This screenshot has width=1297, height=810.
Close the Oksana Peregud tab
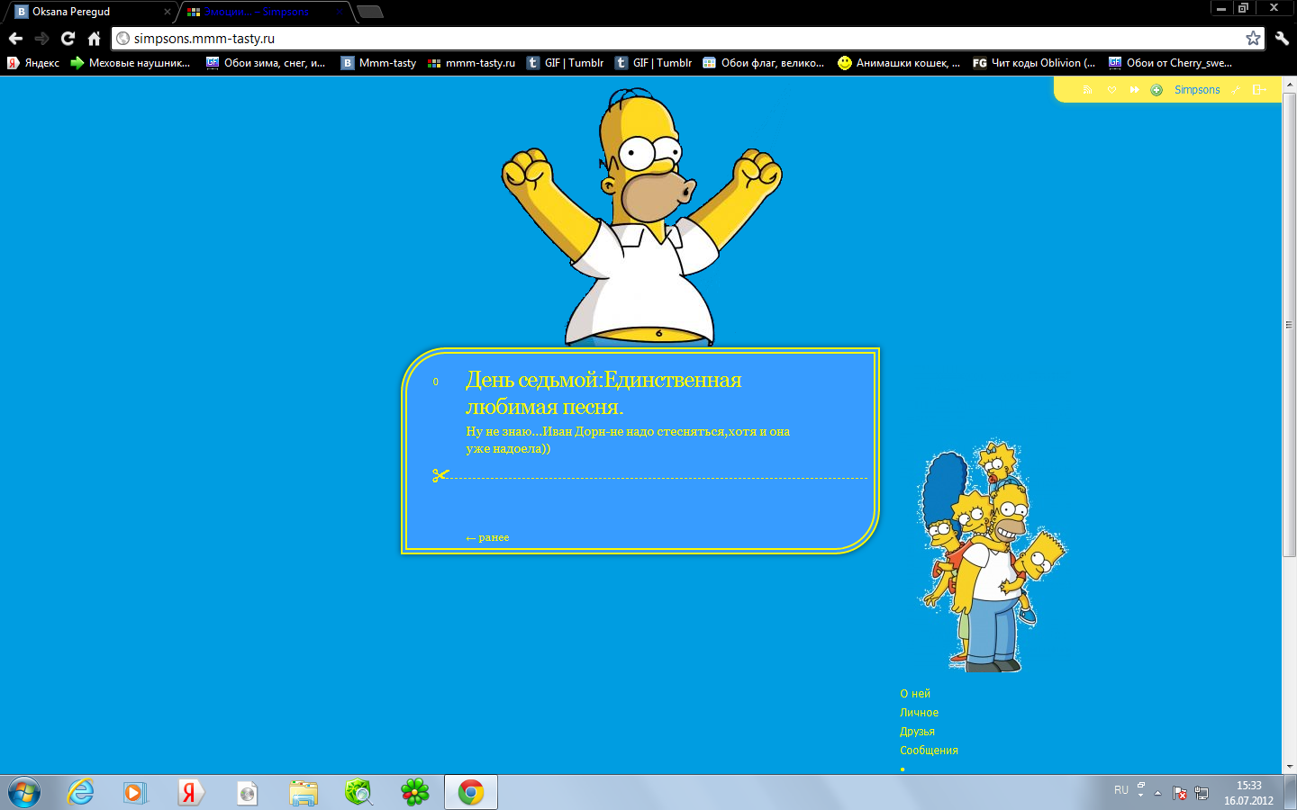[x=167, y=12]
